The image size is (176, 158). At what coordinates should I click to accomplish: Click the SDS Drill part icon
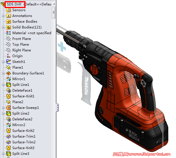tap(3, 4)
